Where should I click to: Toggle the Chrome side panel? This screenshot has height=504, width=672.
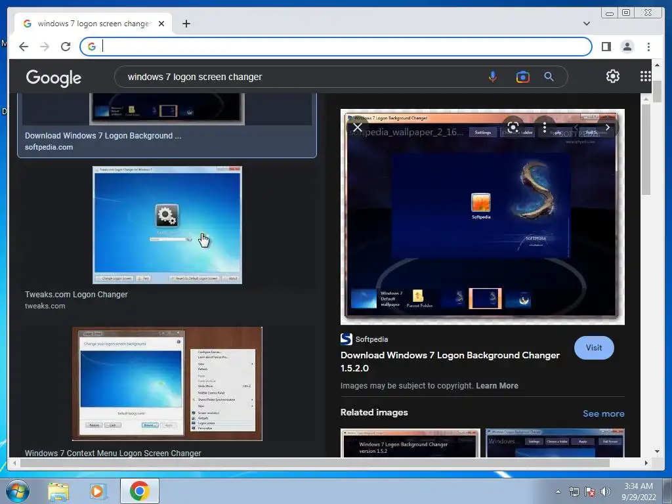tap(606, 47)
